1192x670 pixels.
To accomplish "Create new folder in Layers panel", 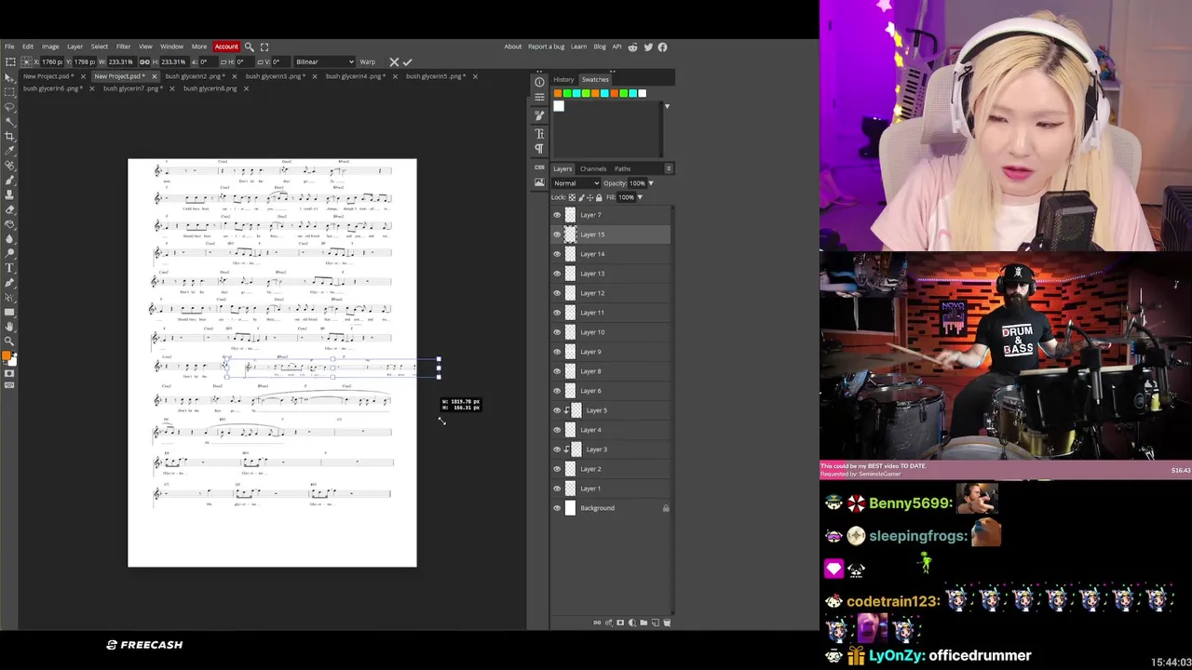I will [643, 623].
